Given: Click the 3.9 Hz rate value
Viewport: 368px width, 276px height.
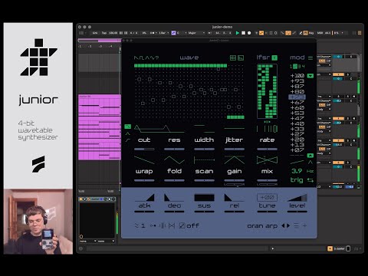Looking at the screenshot, I should [x=297, y=171].
